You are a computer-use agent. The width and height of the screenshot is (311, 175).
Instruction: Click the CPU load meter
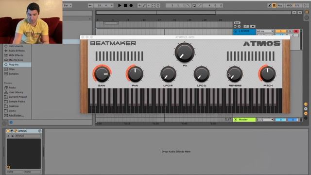pos(297,5)
